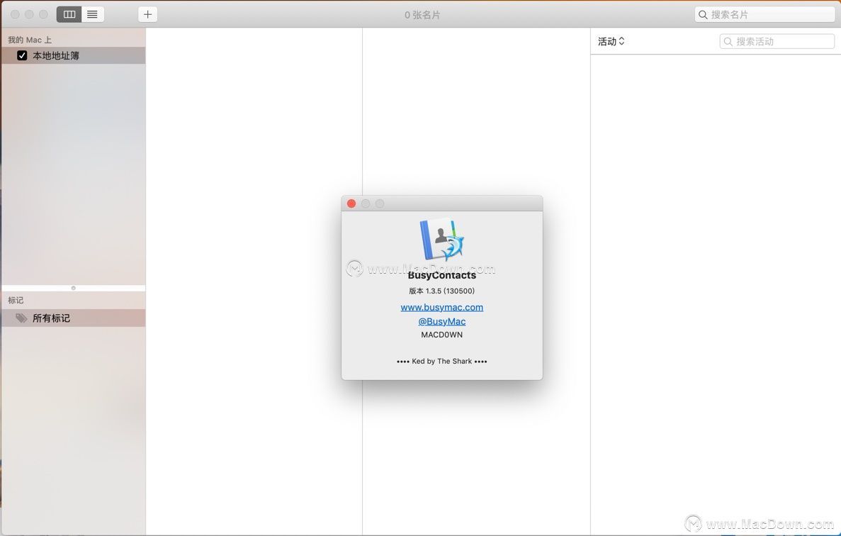Switch to the list view layout
This screenshot has width=841, height=536.
click(x=92, y=14)
